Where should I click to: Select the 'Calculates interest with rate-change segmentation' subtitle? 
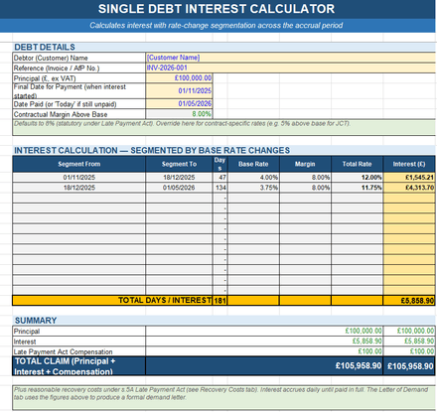pyautogui.click(x=217, y=26)
